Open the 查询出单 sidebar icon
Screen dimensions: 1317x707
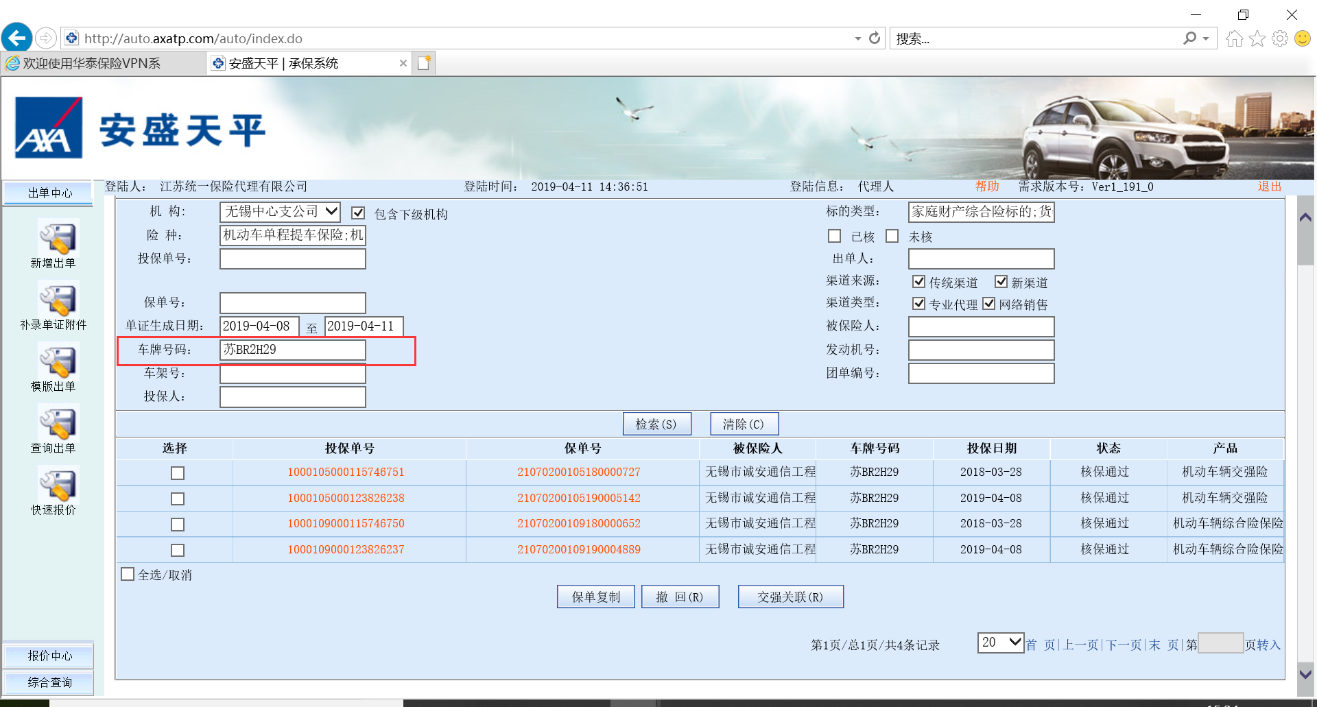pyautogui.click(x=58, y=423)
